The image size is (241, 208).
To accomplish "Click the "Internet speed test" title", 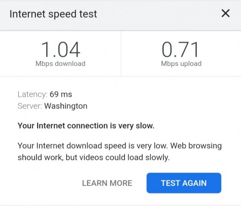I will 53,14.
